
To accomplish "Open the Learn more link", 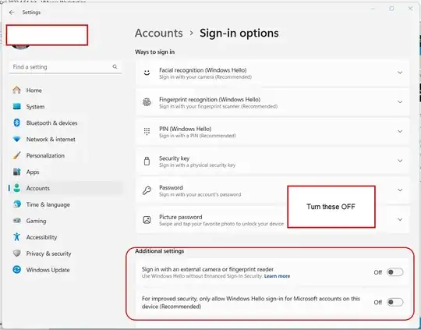I will click(277, 276).
